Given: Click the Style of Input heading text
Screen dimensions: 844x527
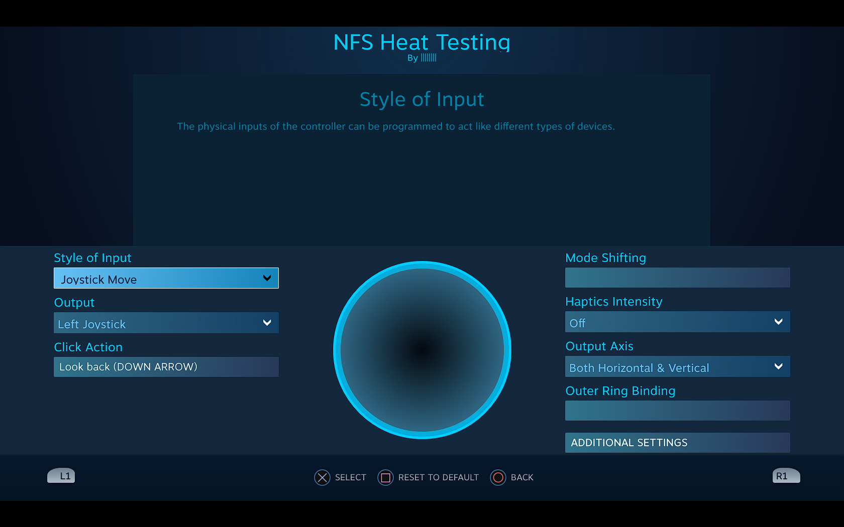Looking at the screenshot, I should pyautogui.click(x=422, y=99).
